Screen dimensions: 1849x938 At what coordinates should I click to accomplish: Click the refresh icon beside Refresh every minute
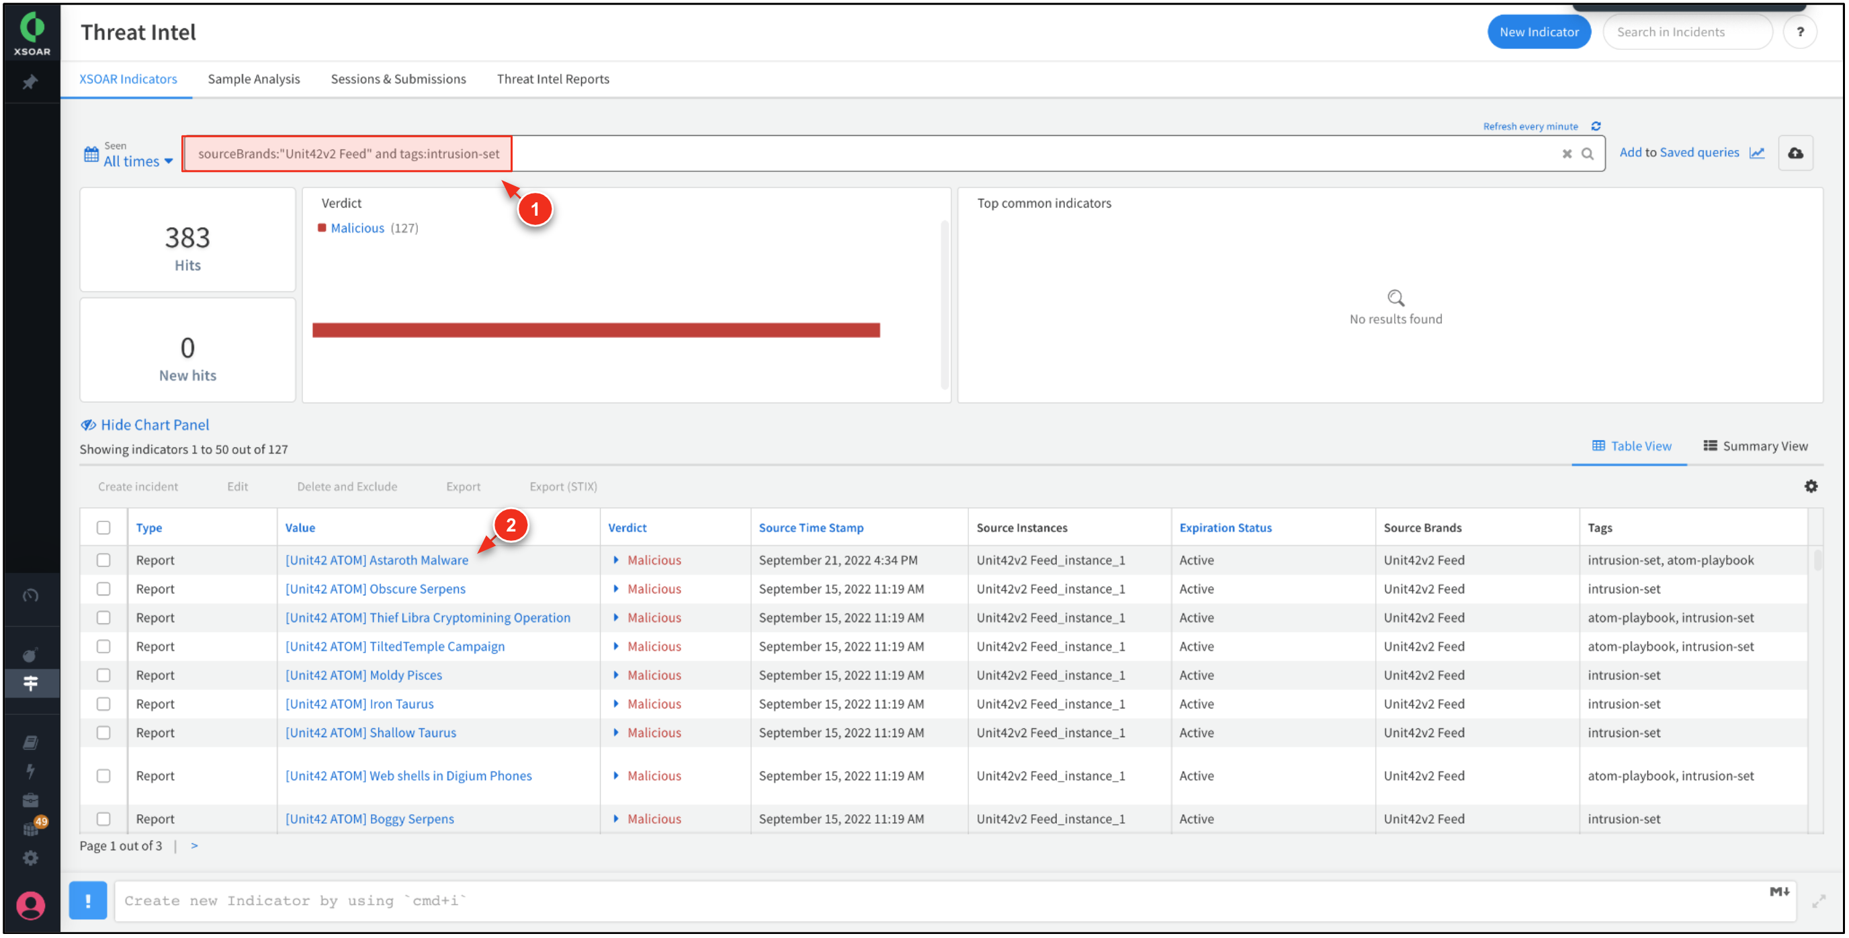click(x=1596, y=126)
